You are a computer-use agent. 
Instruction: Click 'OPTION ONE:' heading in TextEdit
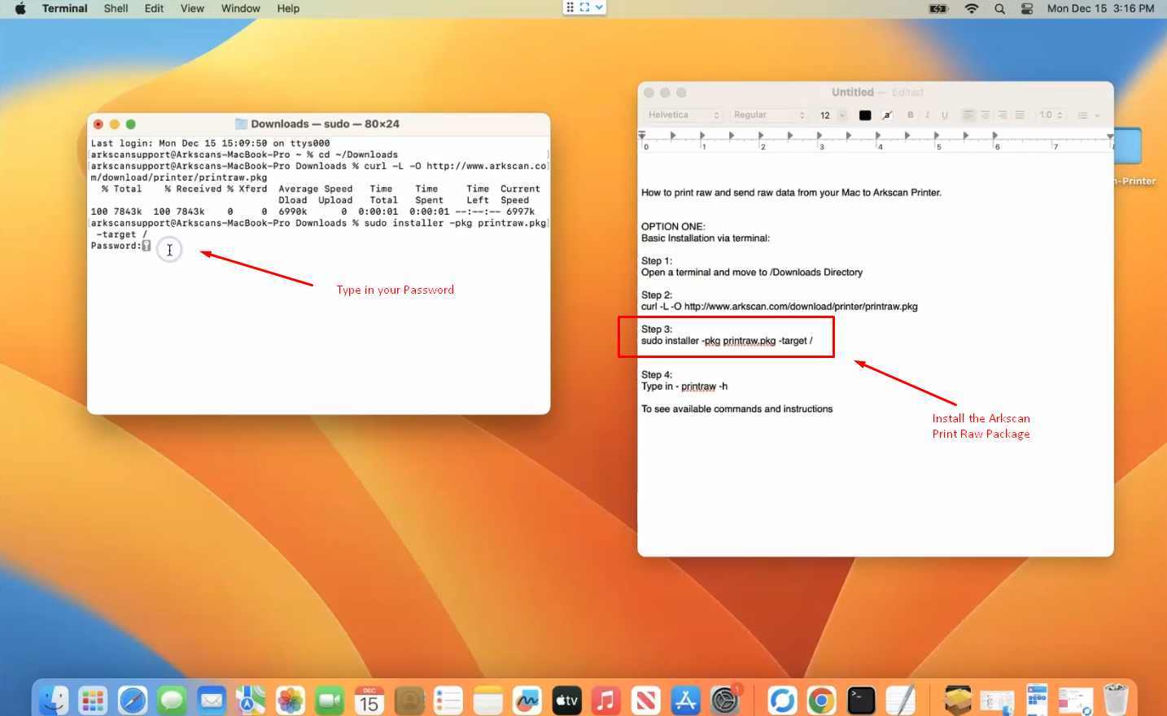pyautogui.click(x=673, y=227)
